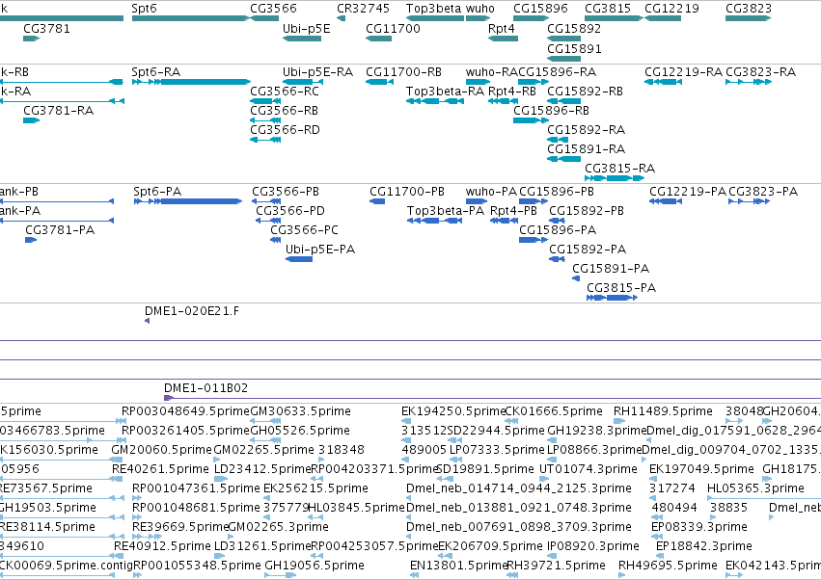Open the Top3beta gene label
Screen dimensions: 821x580
pos(433,9)
